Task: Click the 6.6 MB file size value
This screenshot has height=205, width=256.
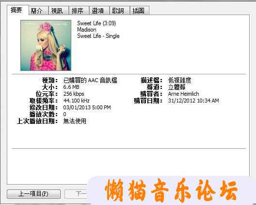Action: click(71, 87)
